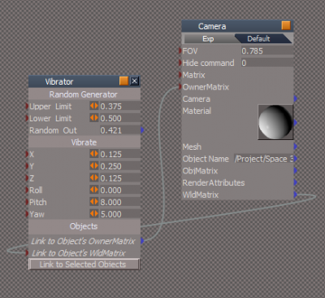Click the Upper Limit red input connector
Image resolution: width=325 pixels, height=298 pixels.
click(x=27, y=106)
